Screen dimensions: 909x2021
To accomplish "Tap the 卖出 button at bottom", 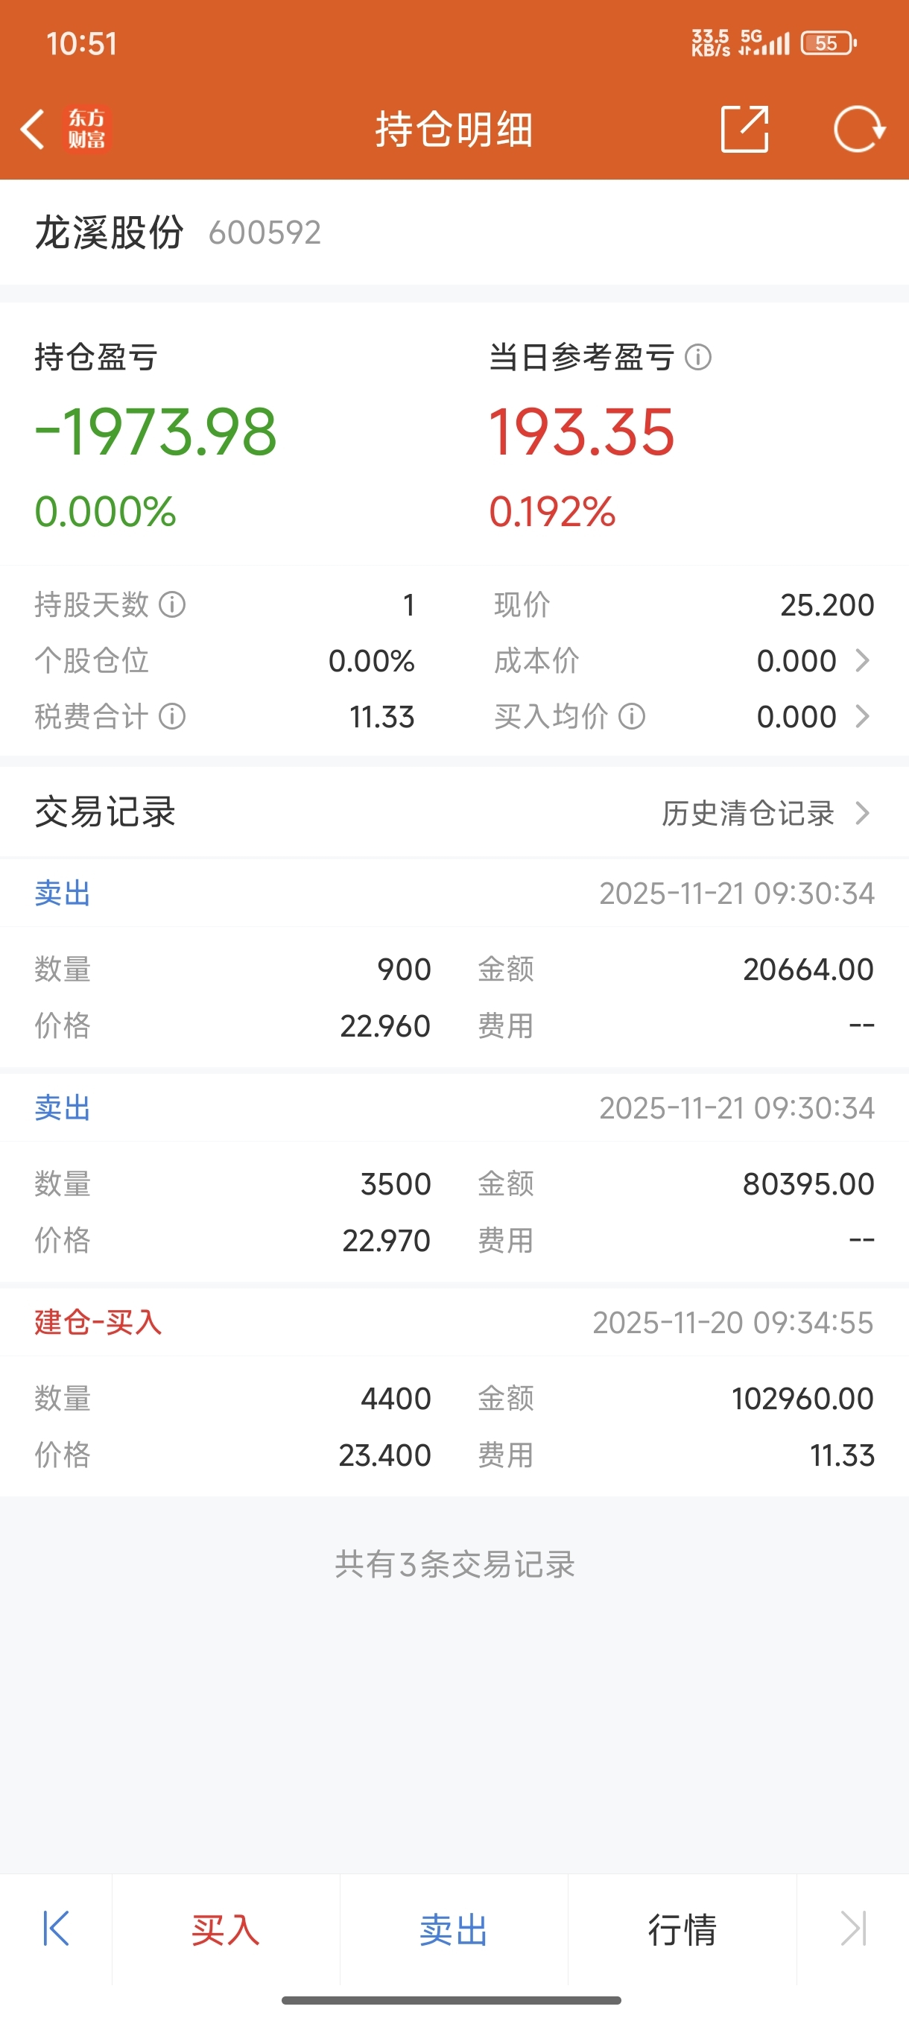I will tap(454, 1929).
